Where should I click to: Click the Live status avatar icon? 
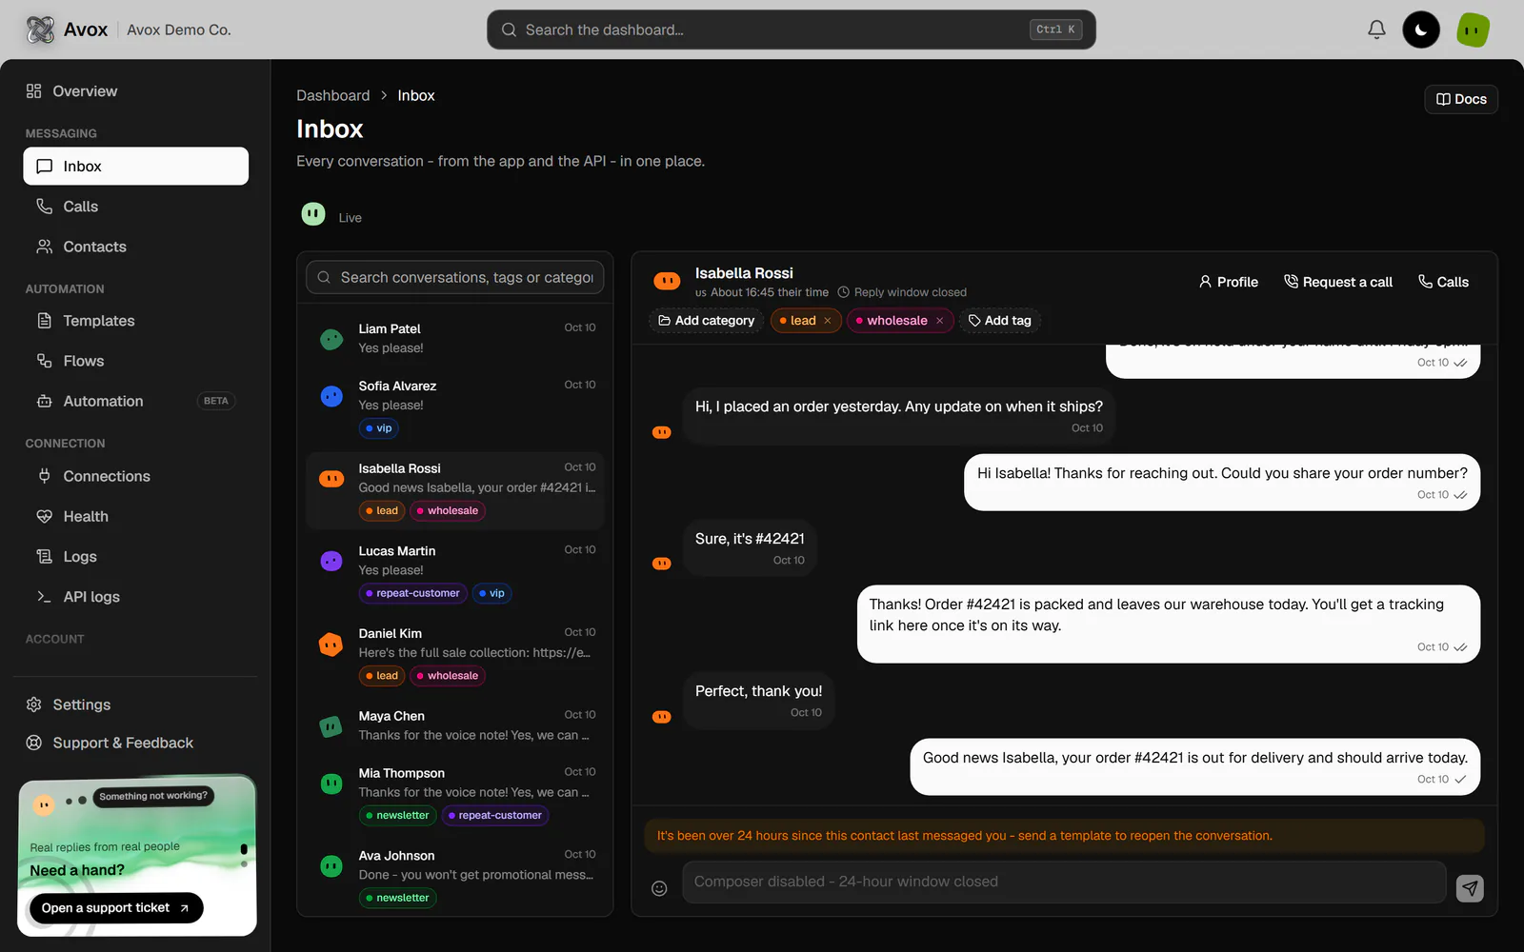[x=313, y=214]
